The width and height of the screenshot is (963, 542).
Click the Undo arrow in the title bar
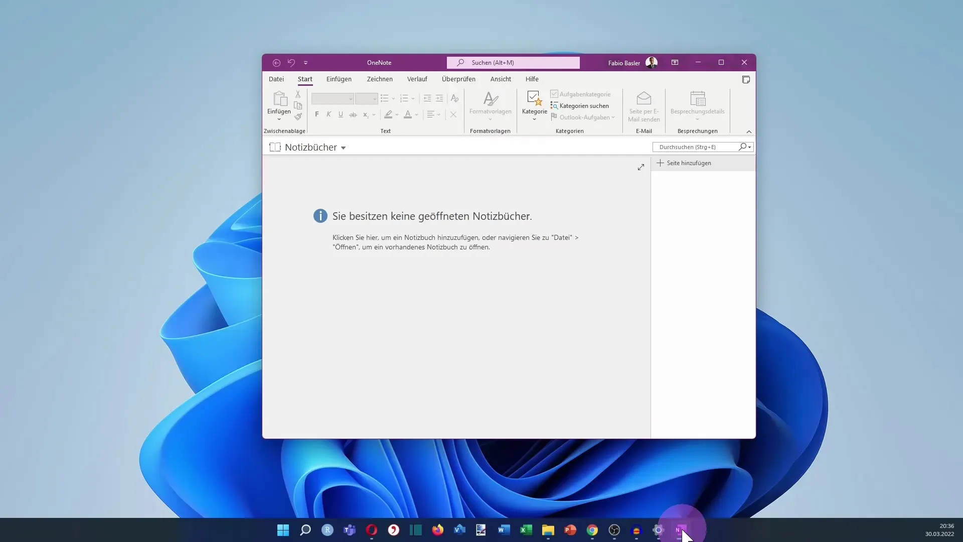[291, 63]
